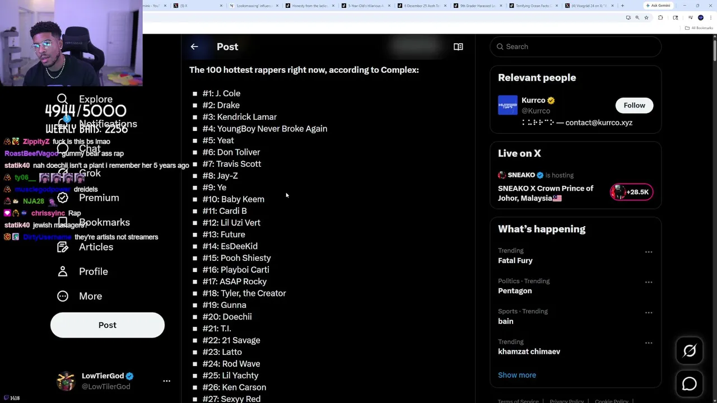
Task: Click the Search input field
Action: 577,46
